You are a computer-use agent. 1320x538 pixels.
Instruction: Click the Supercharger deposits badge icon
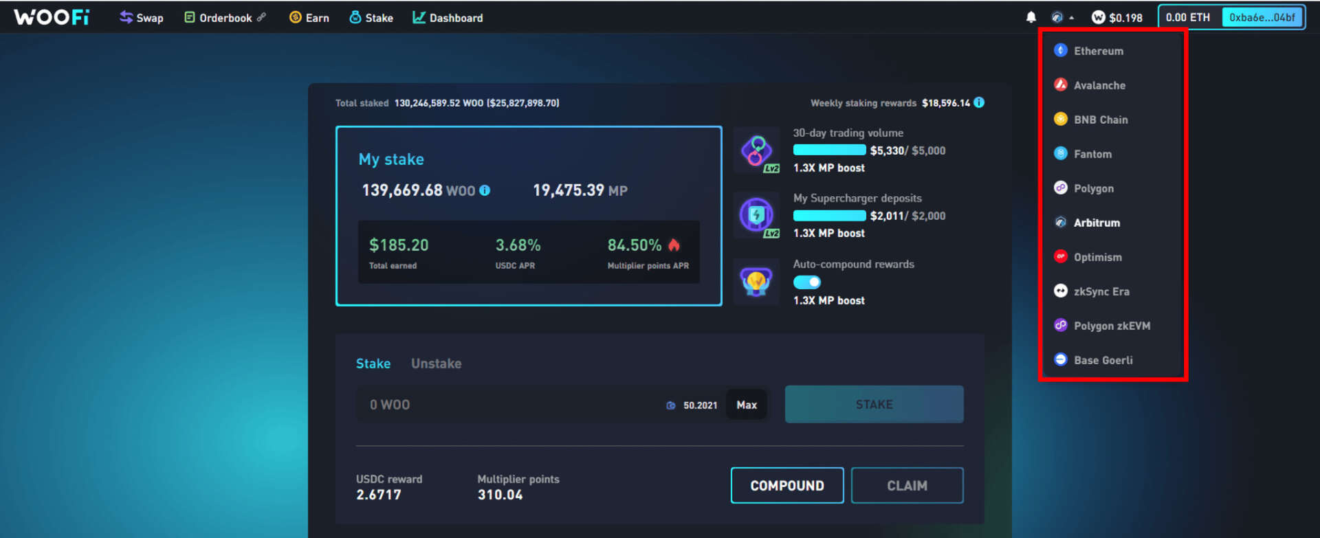[757, 216]
